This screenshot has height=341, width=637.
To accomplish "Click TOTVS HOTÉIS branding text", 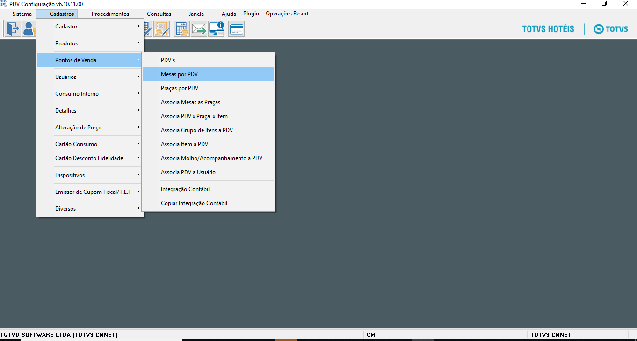I will pos(548,29).
